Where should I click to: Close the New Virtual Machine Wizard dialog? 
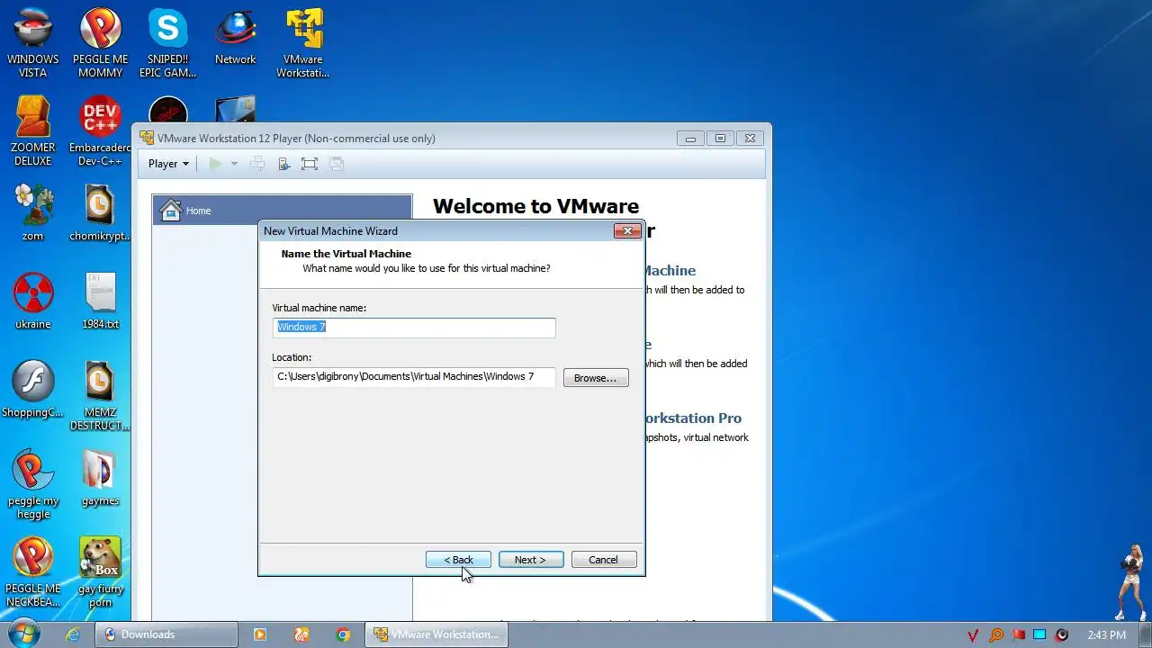(627, 231)
